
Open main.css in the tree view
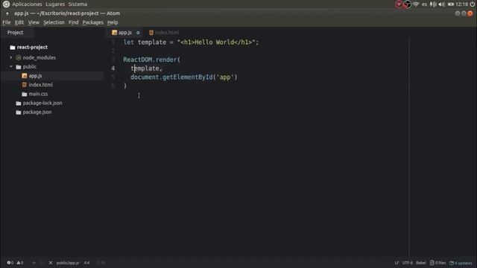(x=38, y=94)
